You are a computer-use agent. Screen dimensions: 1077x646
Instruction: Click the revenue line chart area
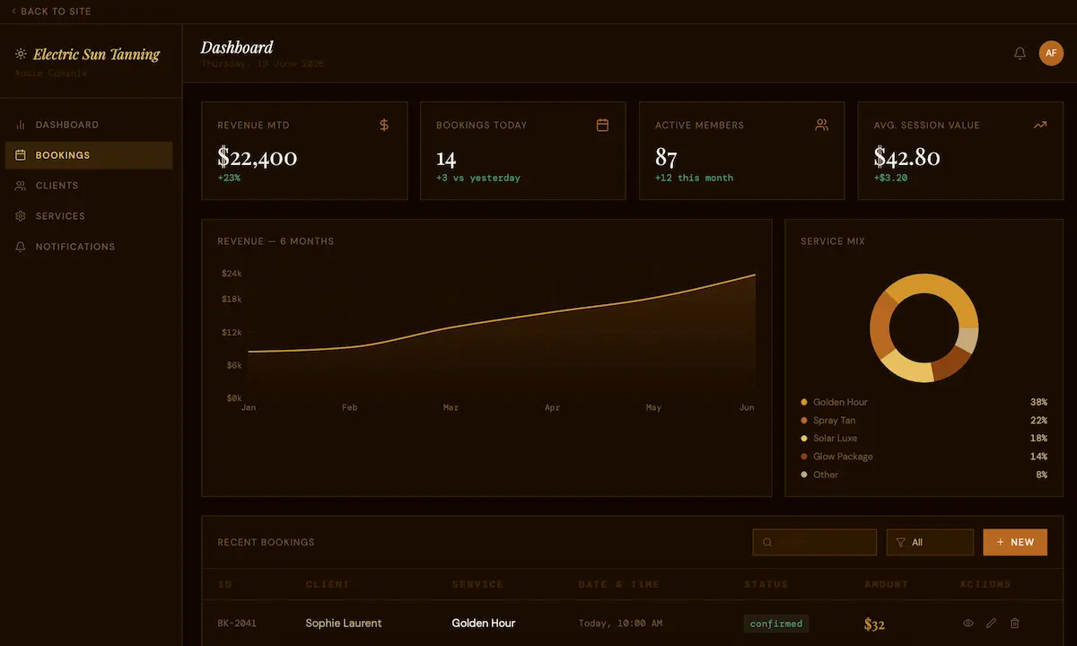[502, 336]
